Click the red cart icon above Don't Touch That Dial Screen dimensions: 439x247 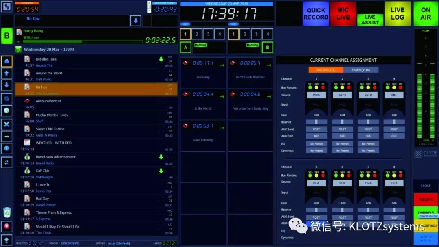[x=233, y=63]
